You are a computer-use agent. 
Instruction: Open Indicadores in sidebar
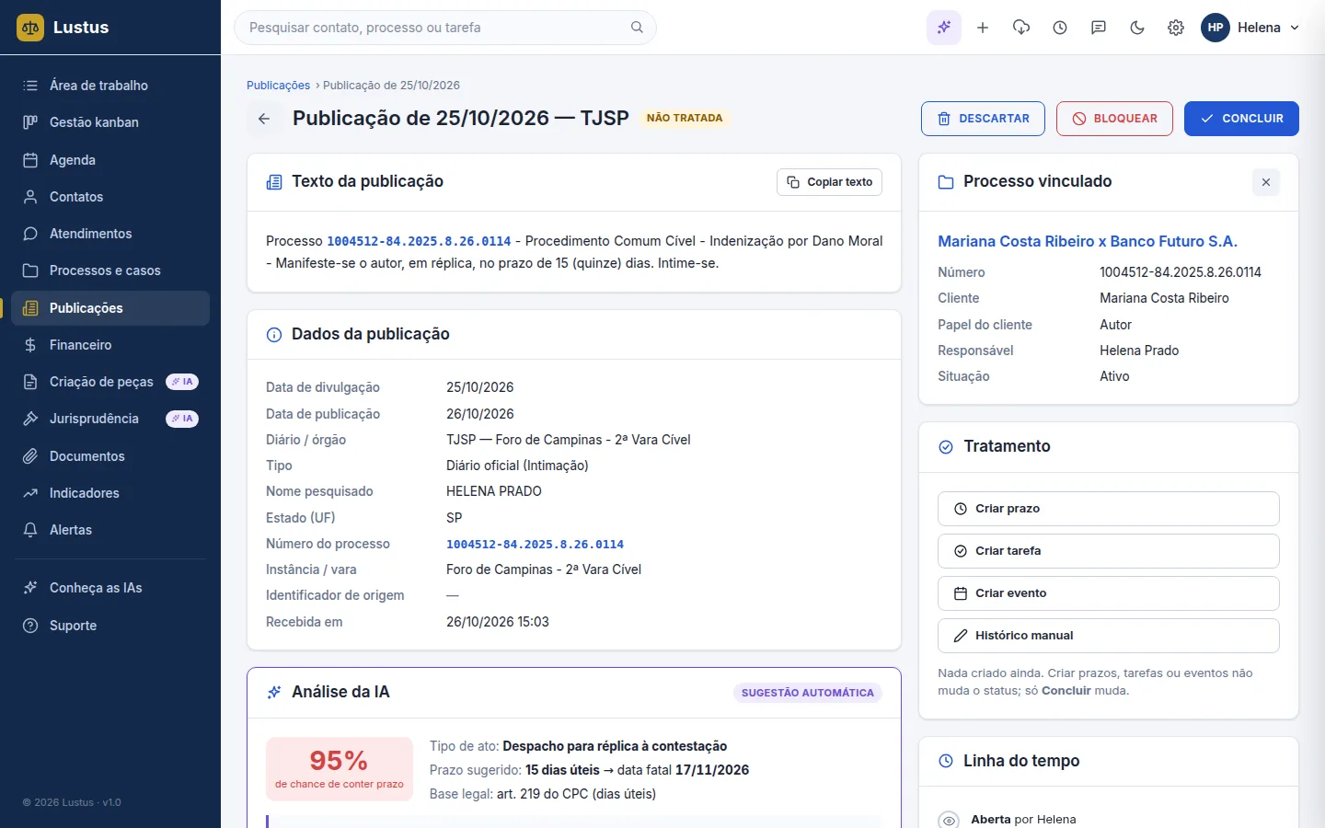(110, 493)
